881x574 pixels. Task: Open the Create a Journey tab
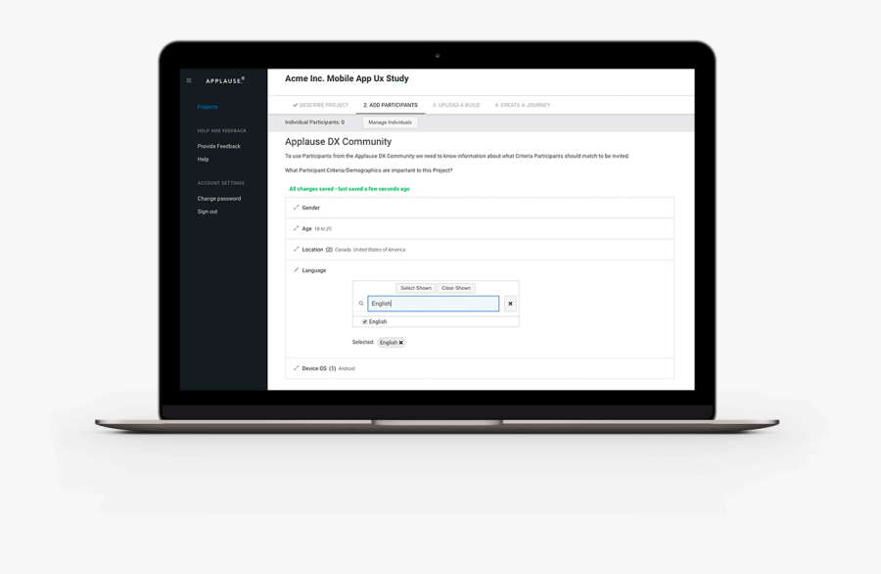pos(523,105)
